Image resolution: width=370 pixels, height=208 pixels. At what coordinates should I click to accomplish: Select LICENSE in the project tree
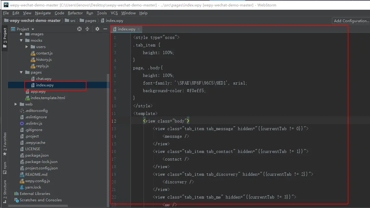[x=33, y=149]
